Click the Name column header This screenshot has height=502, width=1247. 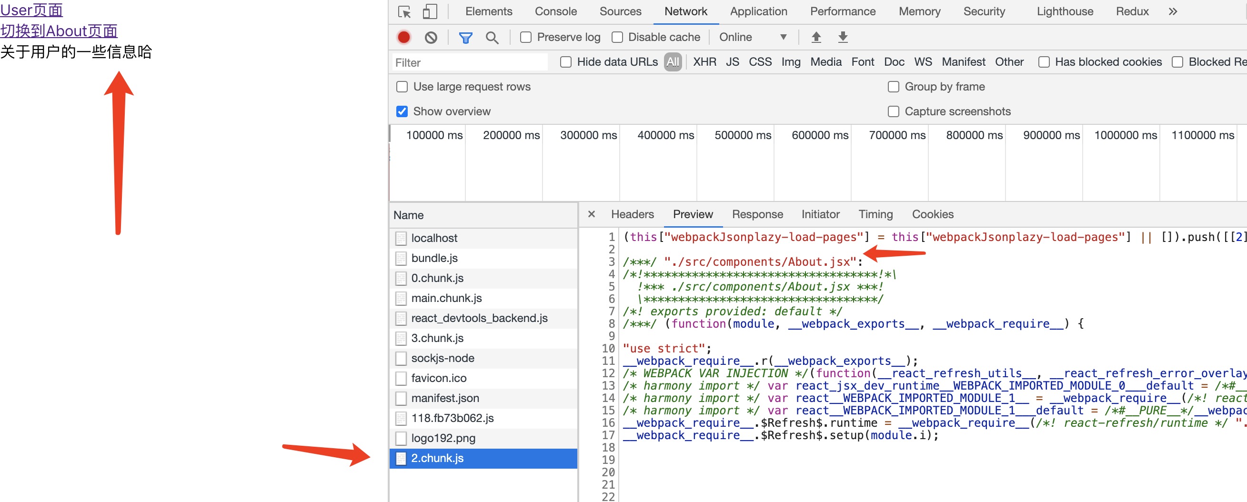pos(483,215)
